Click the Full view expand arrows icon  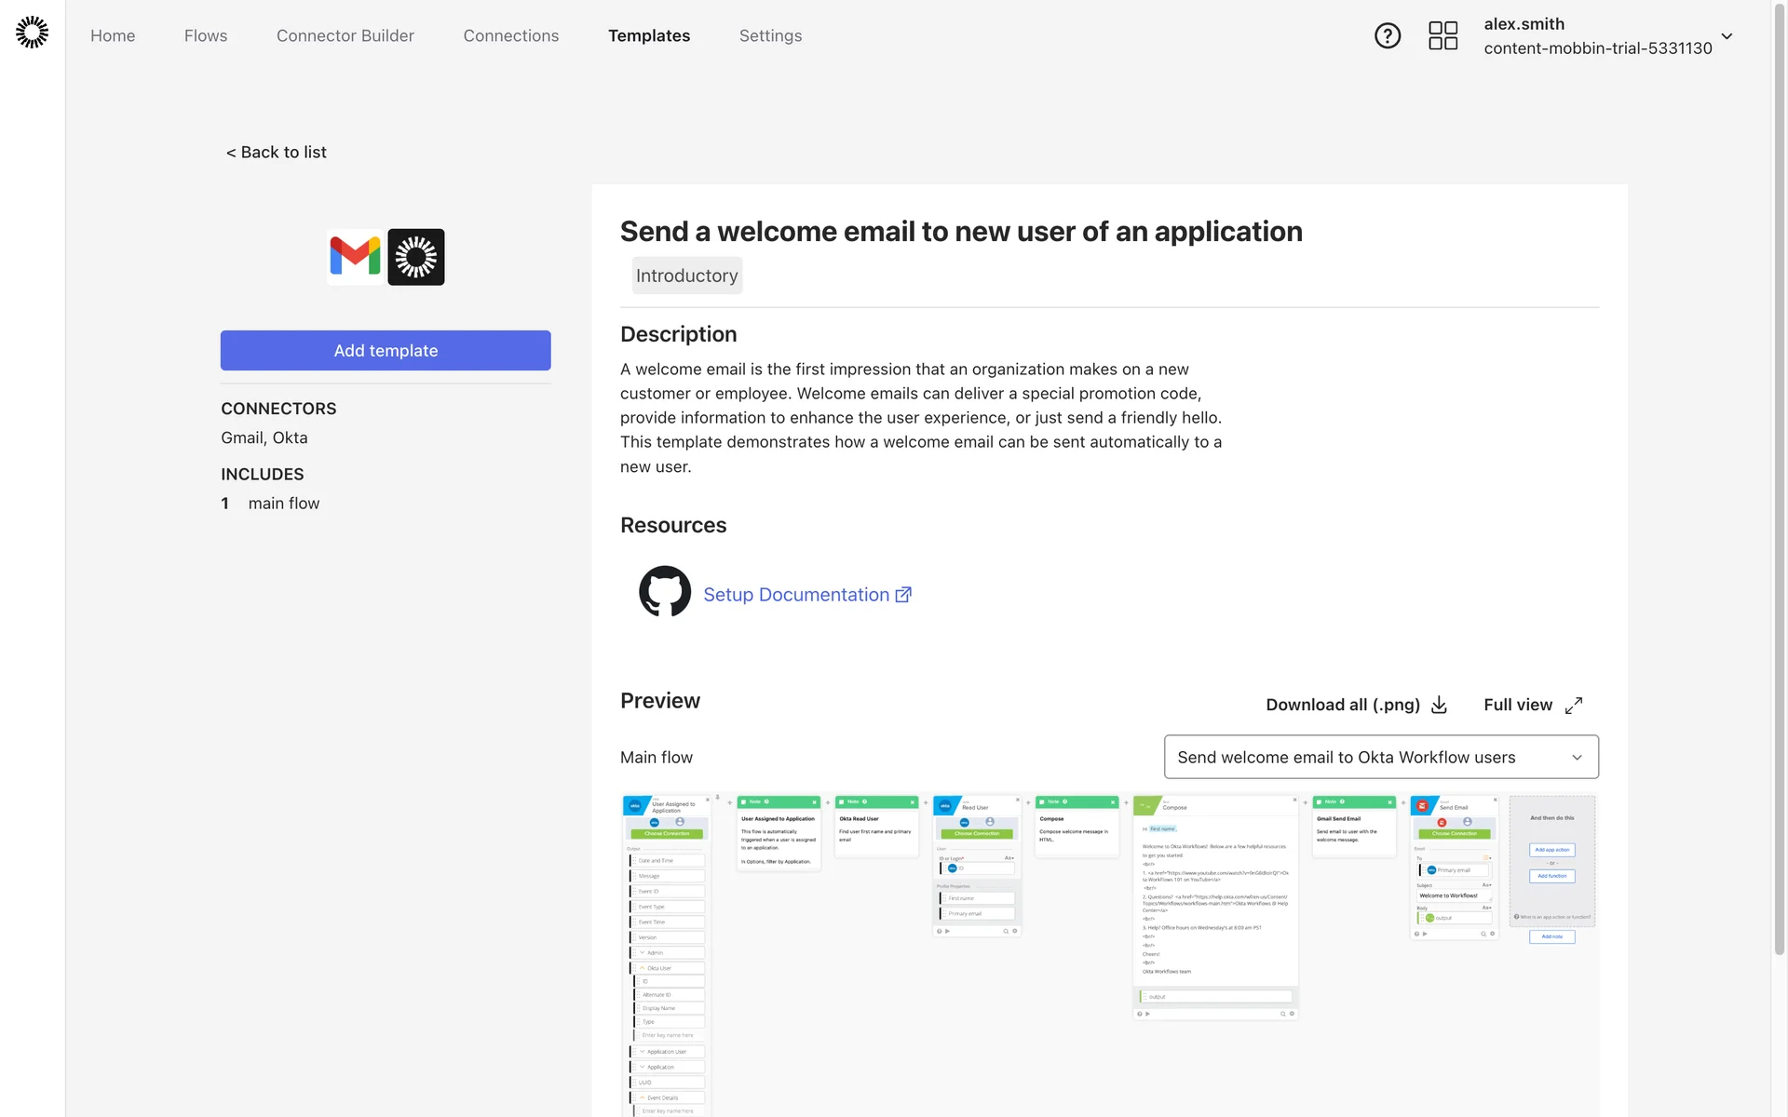[x=1574, y=706]
